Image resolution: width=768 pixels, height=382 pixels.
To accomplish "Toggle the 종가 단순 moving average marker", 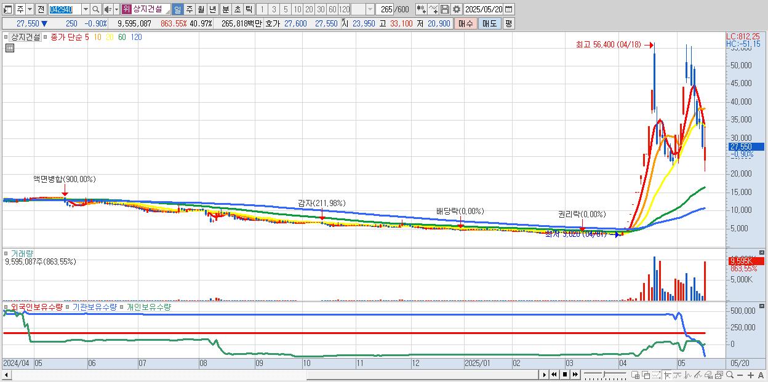I will [x=46, y=37].
